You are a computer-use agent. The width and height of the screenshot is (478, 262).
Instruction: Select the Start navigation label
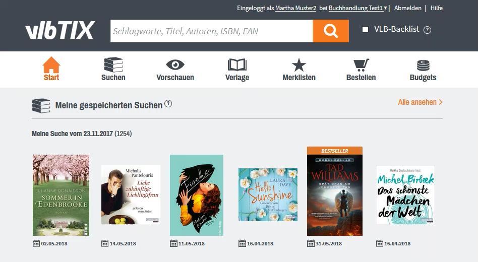pos(51,78)
